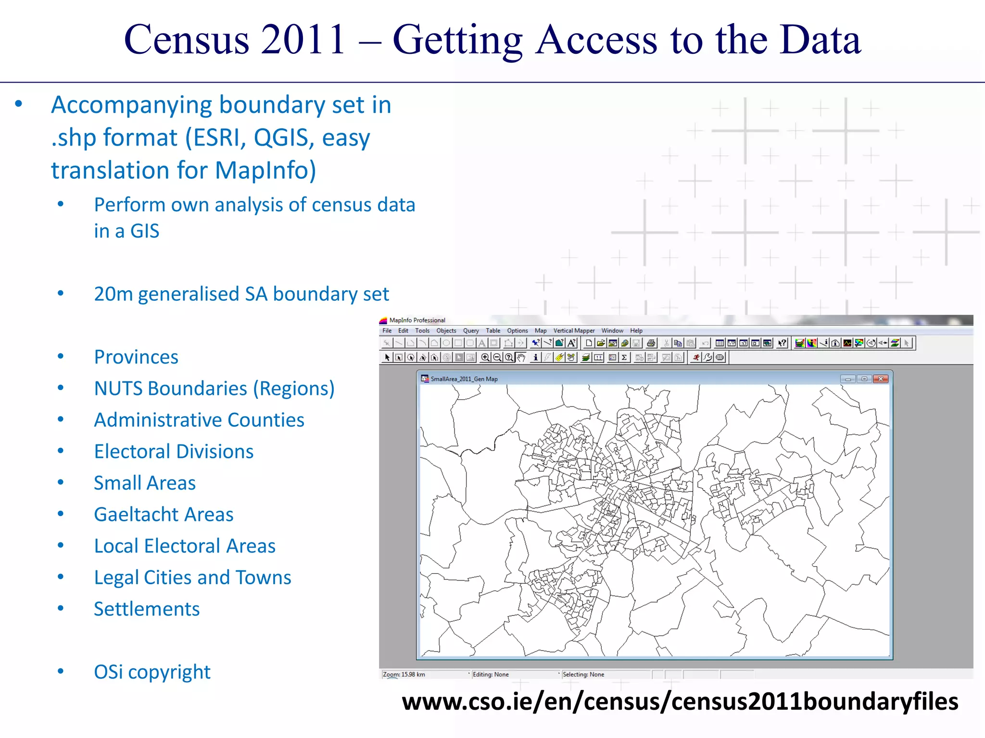The image size is (985, 738).
Task: Select the Radius Select tool
Action: click(x=411, y=357)
